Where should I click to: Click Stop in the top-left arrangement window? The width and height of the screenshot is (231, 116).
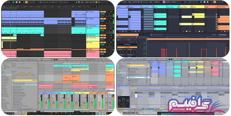point(17,2)
